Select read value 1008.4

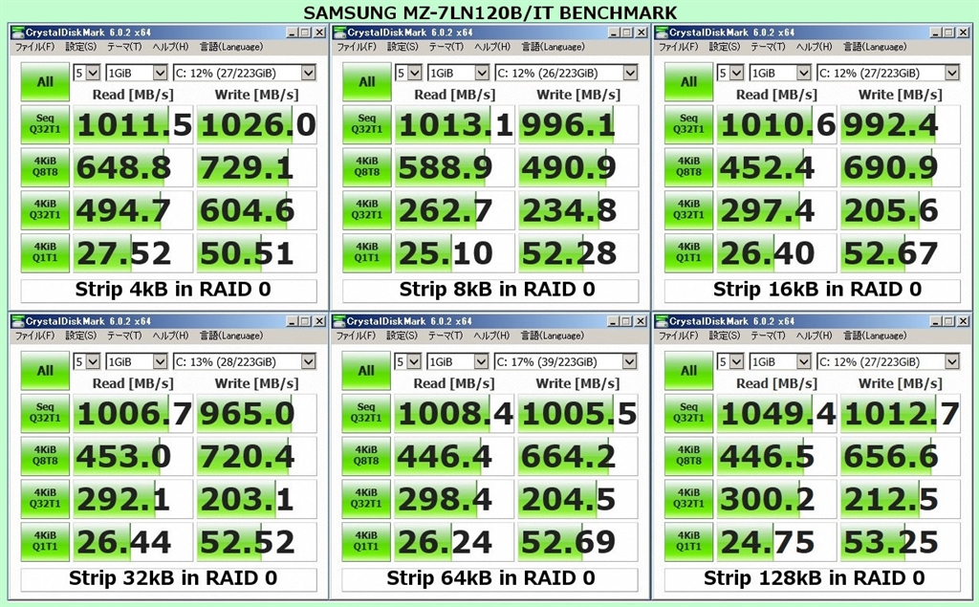454,413
